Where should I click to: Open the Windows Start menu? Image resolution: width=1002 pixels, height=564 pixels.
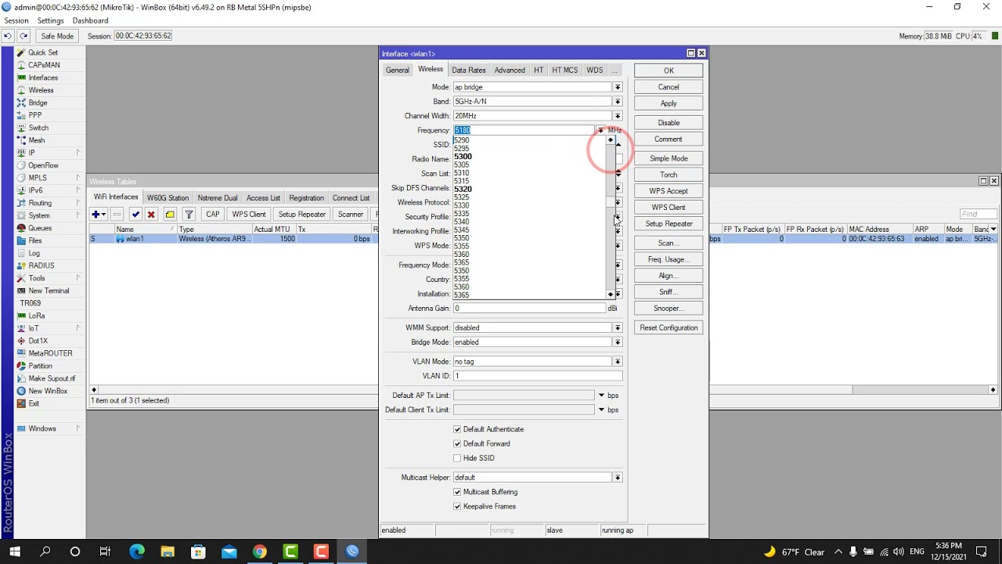pyautogui.click(x=14, y=551)
